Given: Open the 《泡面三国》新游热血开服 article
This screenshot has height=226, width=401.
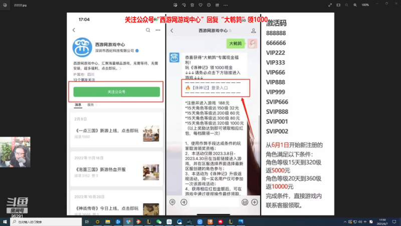Looking at the screenshot, I should click(117, 169).
